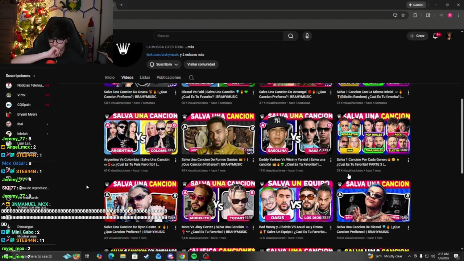Open options for Bad Bunny y J Balvin video
The width and height of the screenshot is (464, 261).
pyautogui.click(x=331, y=228)
